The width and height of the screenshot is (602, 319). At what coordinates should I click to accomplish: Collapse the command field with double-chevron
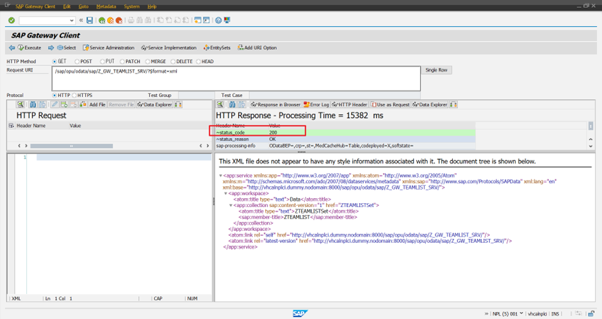click(x=81, y=20)
